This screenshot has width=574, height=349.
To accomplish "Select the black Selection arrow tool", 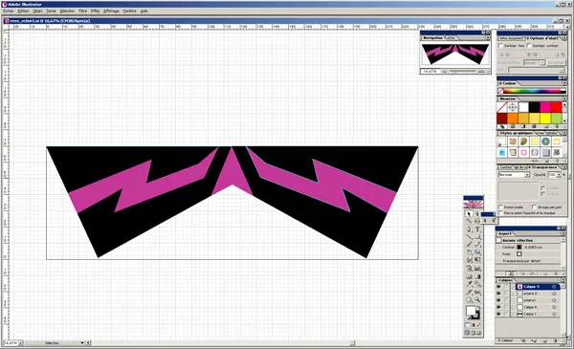I will [469, 213].
